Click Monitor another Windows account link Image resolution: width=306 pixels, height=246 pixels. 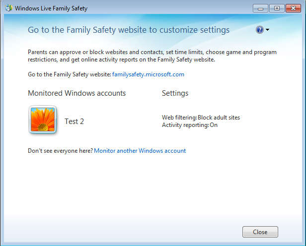point(140,150)
